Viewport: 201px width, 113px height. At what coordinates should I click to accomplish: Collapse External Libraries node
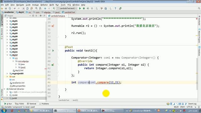(x=4, y=89)
